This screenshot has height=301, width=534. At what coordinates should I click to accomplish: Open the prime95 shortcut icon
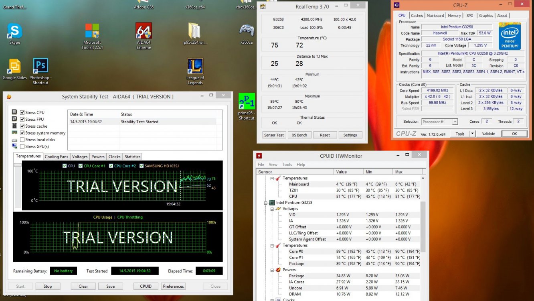(x=246, y=101)
